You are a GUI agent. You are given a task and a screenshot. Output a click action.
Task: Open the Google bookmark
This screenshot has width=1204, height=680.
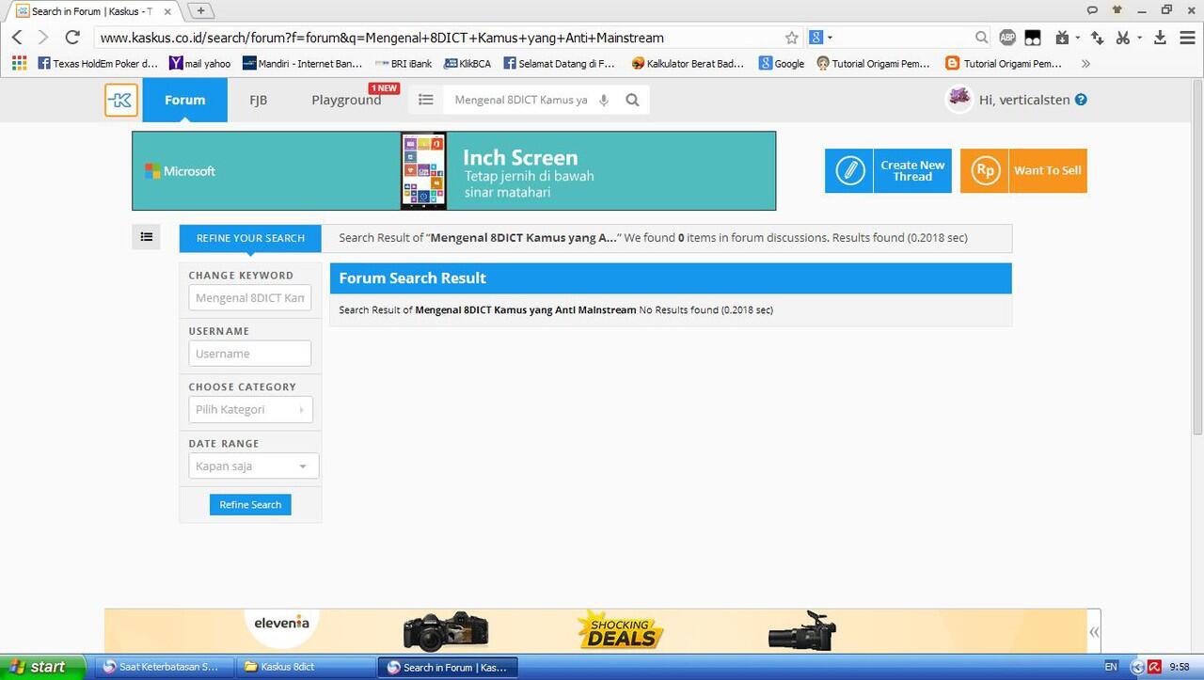tap(782, 63)
